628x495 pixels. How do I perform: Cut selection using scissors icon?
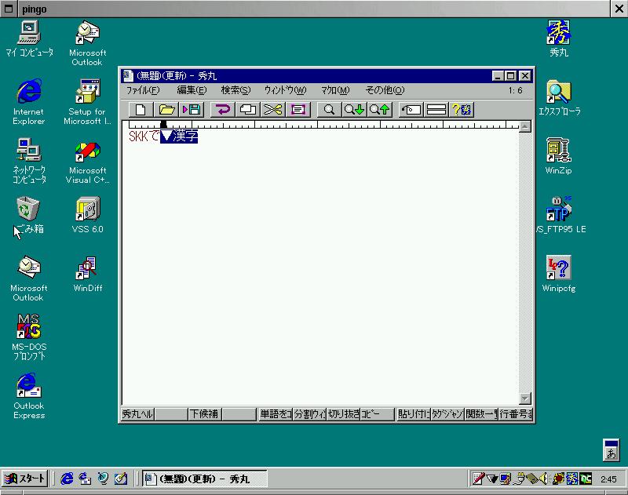click(272, 109)
